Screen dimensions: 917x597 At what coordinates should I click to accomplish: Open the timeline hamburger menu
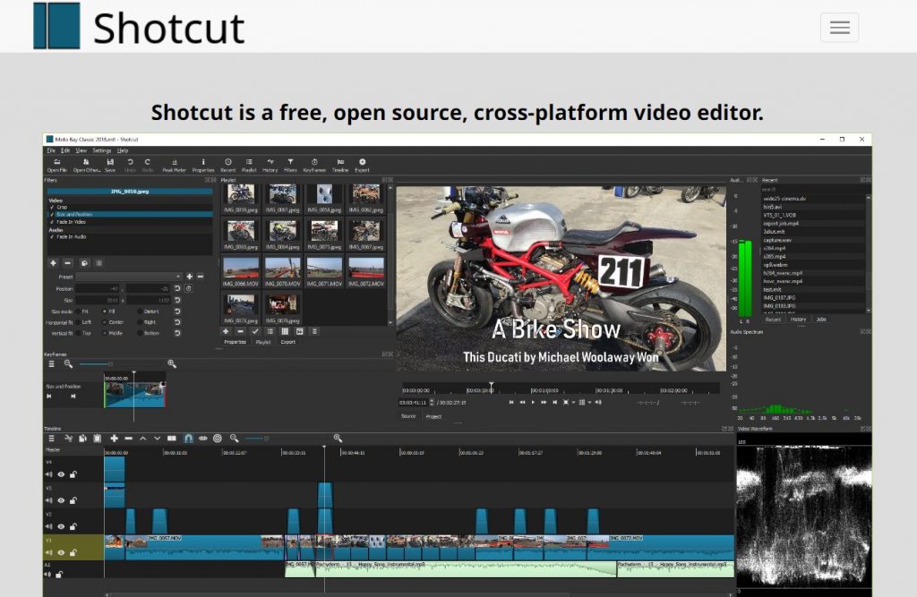tap(51, 438)
